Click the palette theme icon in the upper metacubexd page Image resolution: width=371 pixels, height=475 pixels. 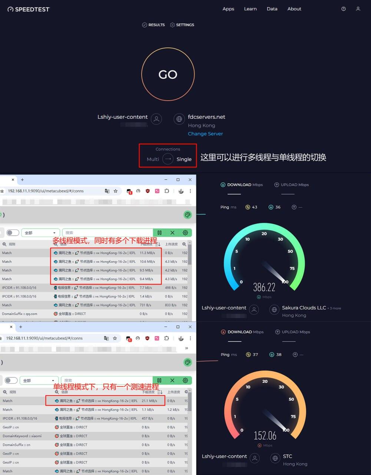coord(188,214)
